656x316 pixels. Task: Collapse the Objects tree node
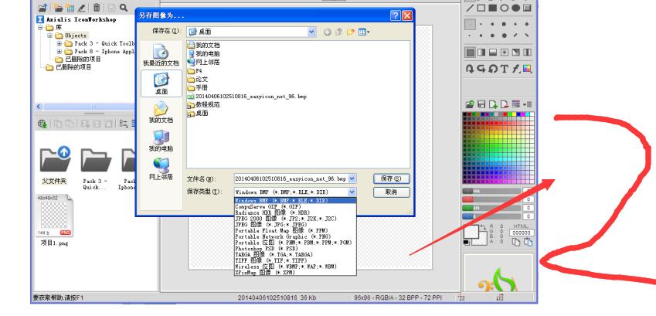(49, 36)
